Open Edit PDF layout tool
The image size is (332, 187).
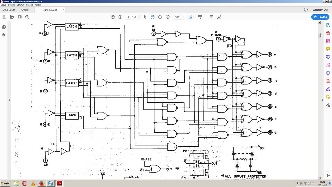pyautogui.click(x=328, y=41)
